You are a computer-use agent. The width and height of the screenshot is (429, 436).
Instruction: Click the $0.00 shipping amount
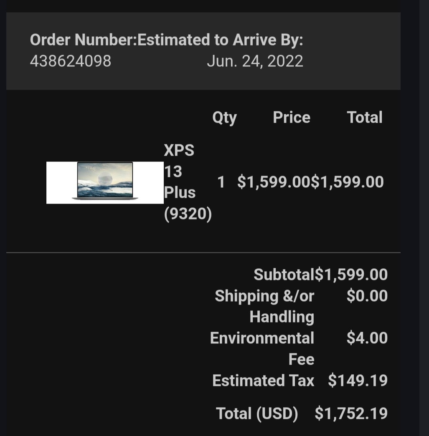pyautogui.click(x=367, y=295)
